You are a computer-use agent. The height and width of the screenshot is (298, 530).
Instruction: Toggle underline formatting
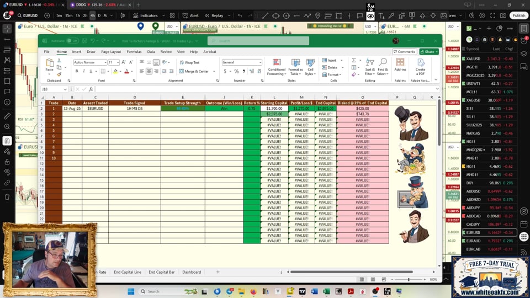(91, 71)
